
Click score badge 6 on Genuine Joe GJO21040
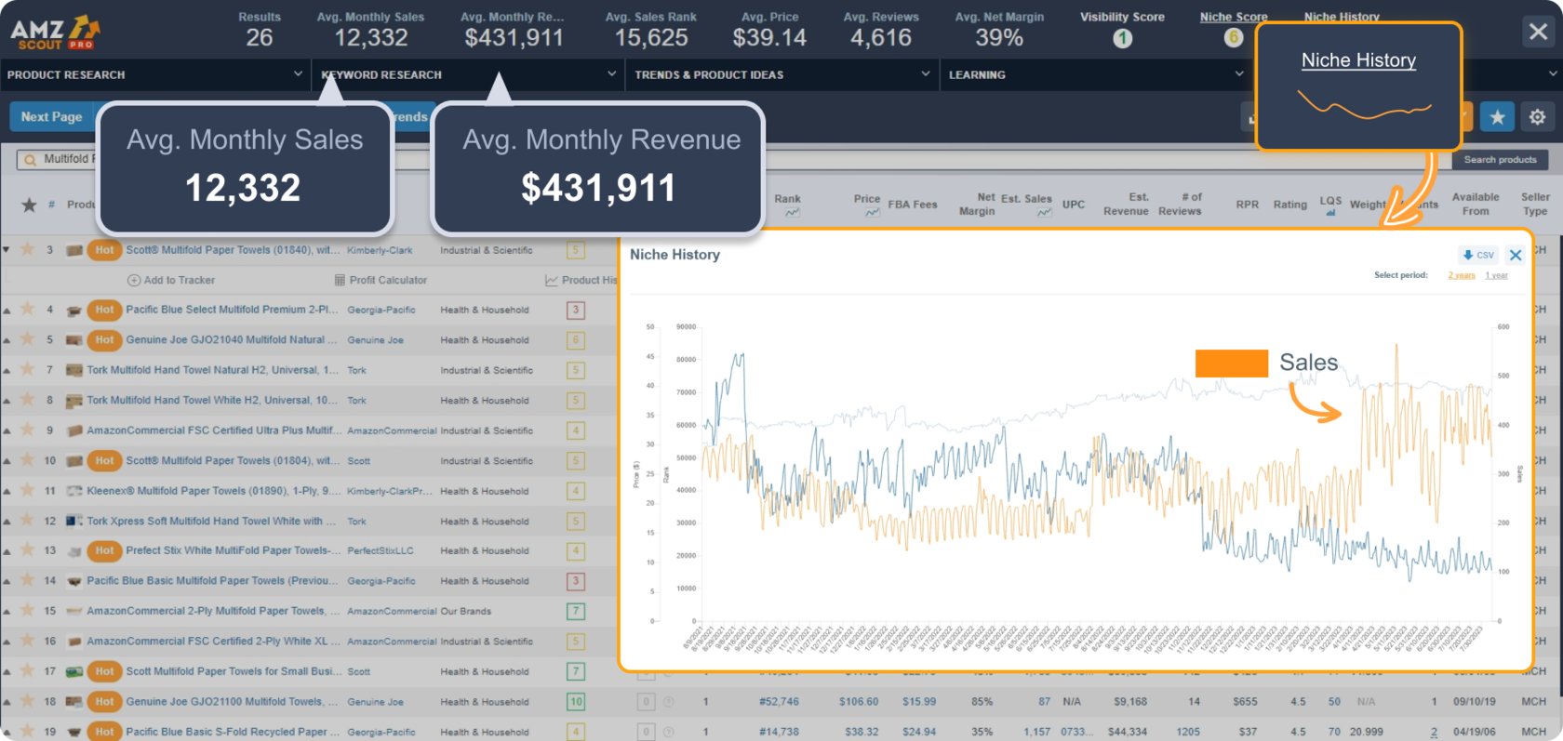(x=576, y=340)
